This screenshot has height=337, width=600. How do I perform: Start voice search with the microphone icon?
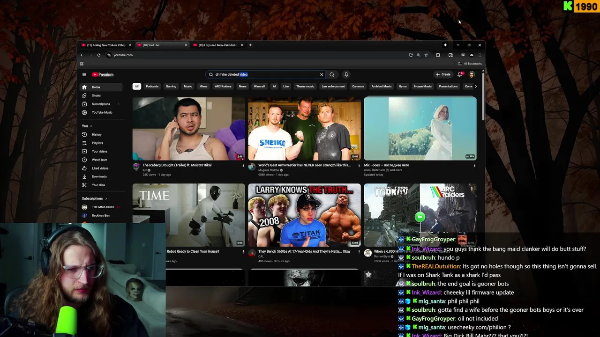pos(346,74)
